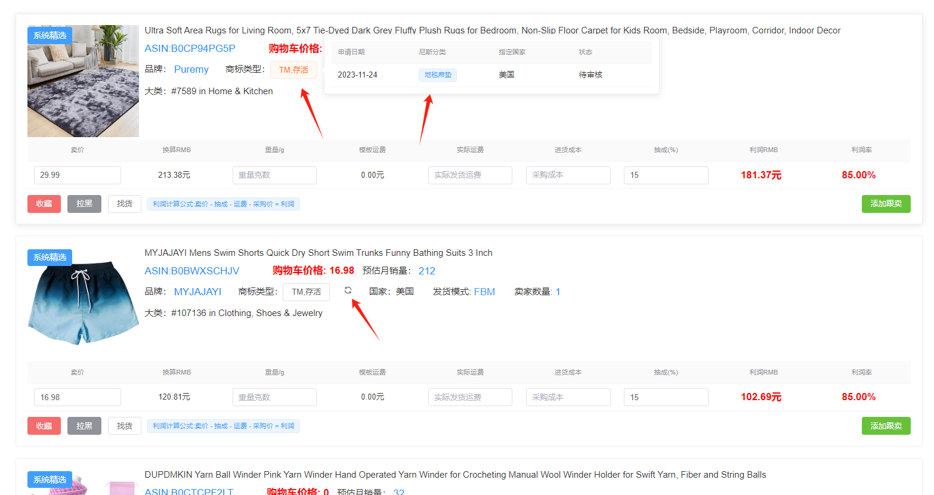934x495 pixels.
Task: Click the Puremy brand link
Action: pos(191,69)
